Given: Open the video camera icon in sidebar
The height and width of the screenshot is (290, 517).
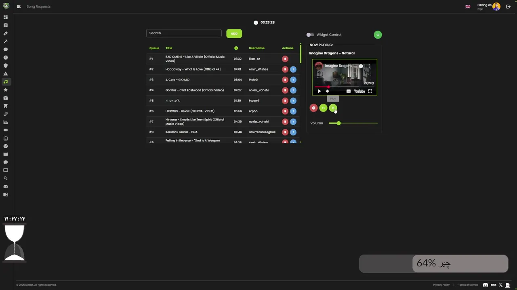Looking at the screenshot, I should (x=6, y=130).
